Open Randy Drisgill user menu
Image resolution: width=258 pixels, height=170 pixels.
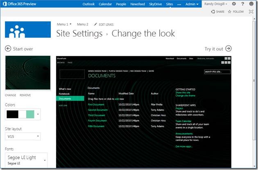click(x=215, y=4)
